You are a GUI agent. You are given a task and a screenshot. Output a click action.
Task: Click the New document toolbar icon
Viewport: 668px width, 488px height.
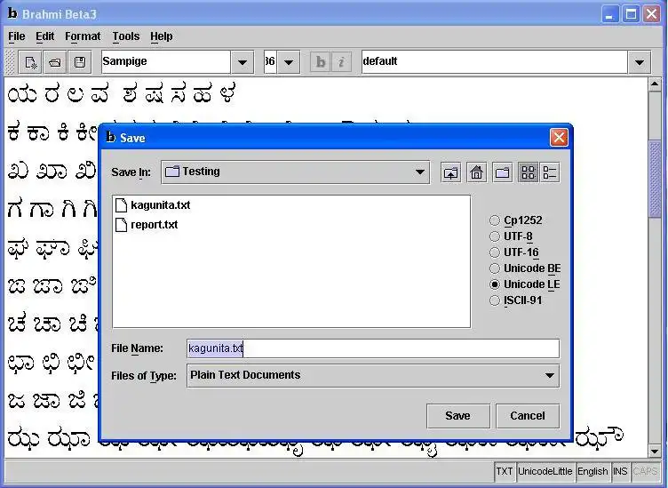coord(30,62)
